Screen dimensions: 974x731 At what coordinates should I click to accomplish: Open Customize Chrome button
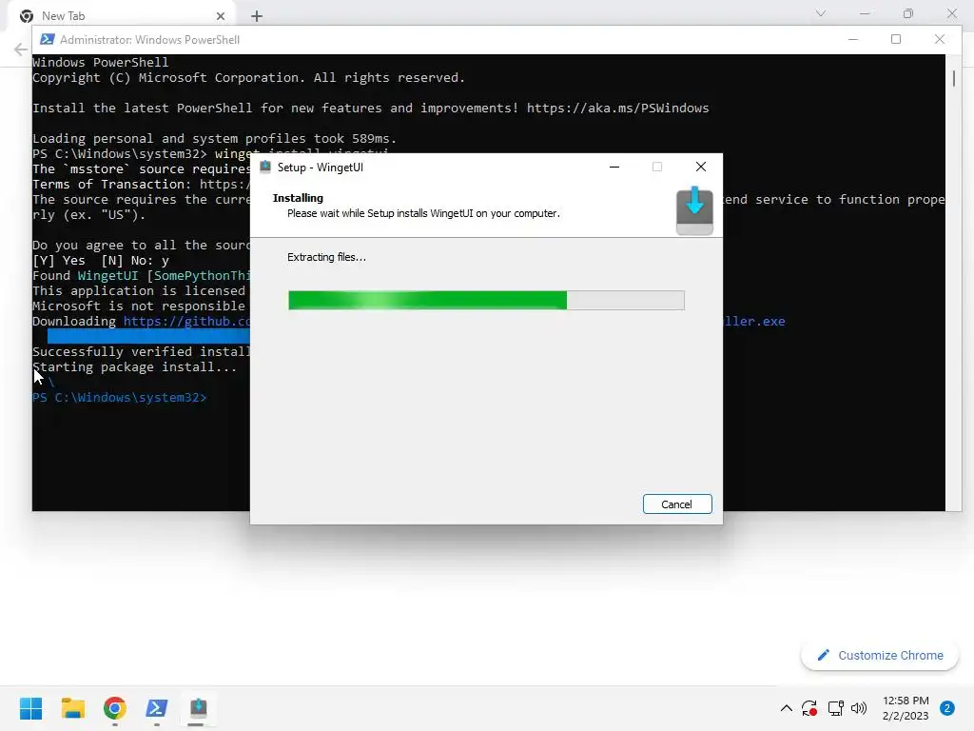(x=880, y=655)
